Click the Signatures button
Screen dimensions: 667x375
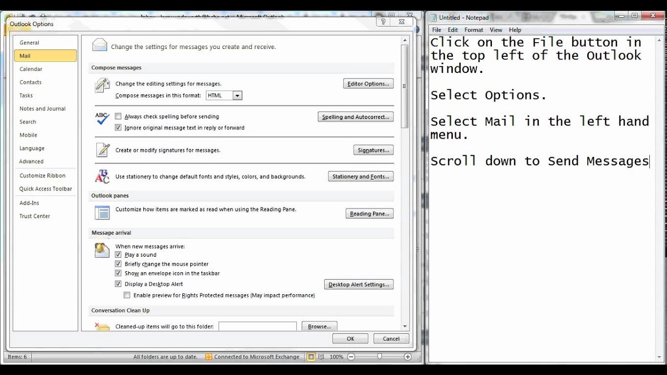(x=374, y=151)
